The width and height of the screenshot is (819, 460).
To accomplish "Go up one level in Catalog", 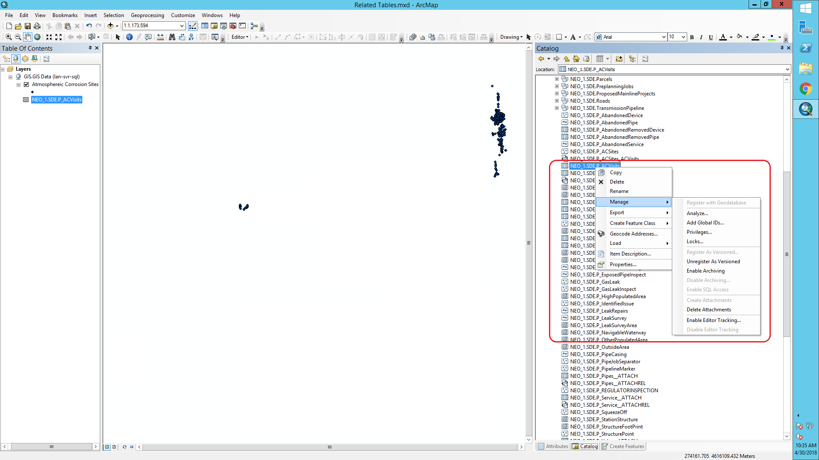I will [566, 59].
